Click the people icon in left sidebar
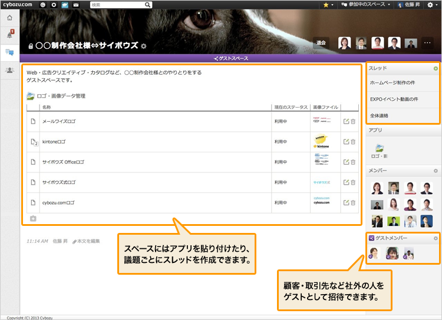Image resolution: width=442 pixels, height=320 pixels. click(9, 70)
